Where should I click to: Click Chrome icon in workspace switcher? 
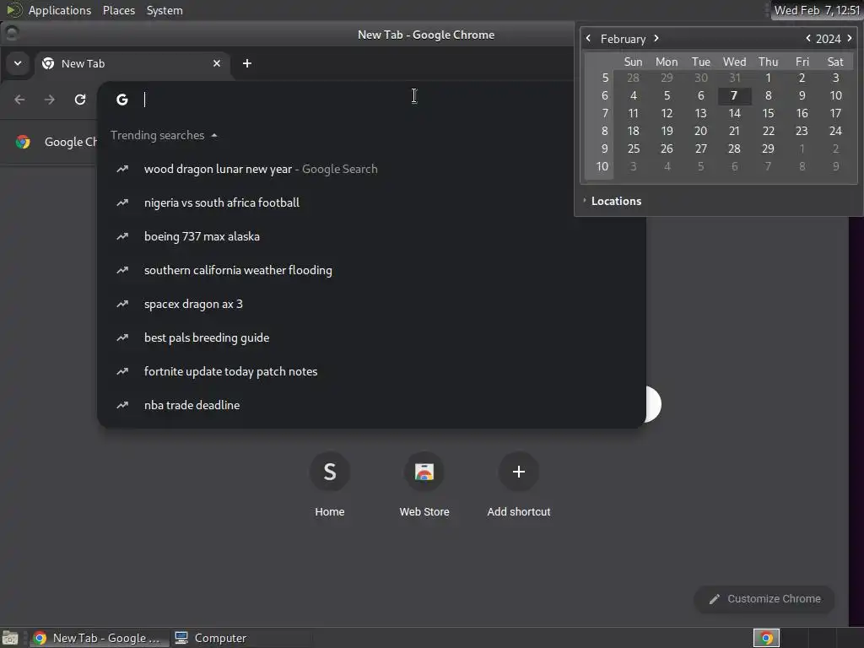point(766,638)
